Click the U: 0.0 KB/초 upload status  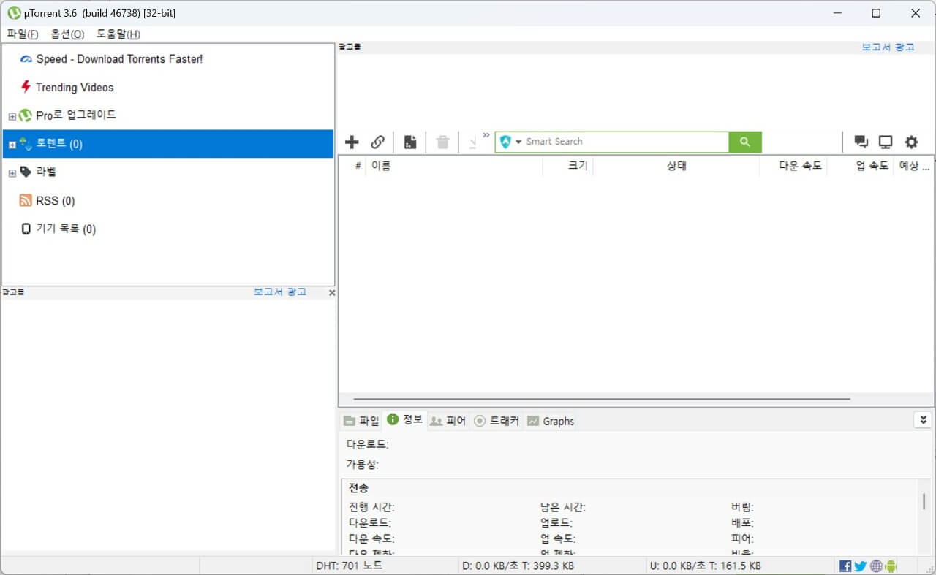[x=706, y=566]
